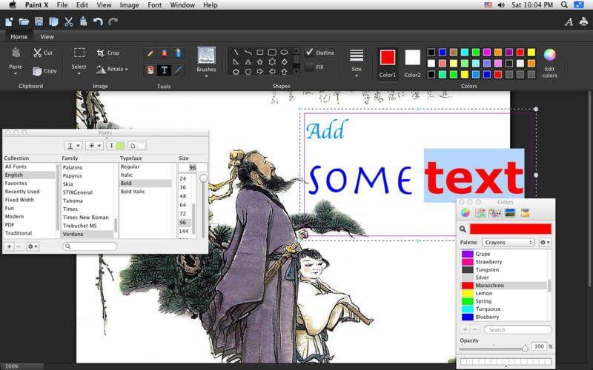Click the Cut scissors in the ribbon
The height and width of the screenshot is (370, 593).
[37, 53]
